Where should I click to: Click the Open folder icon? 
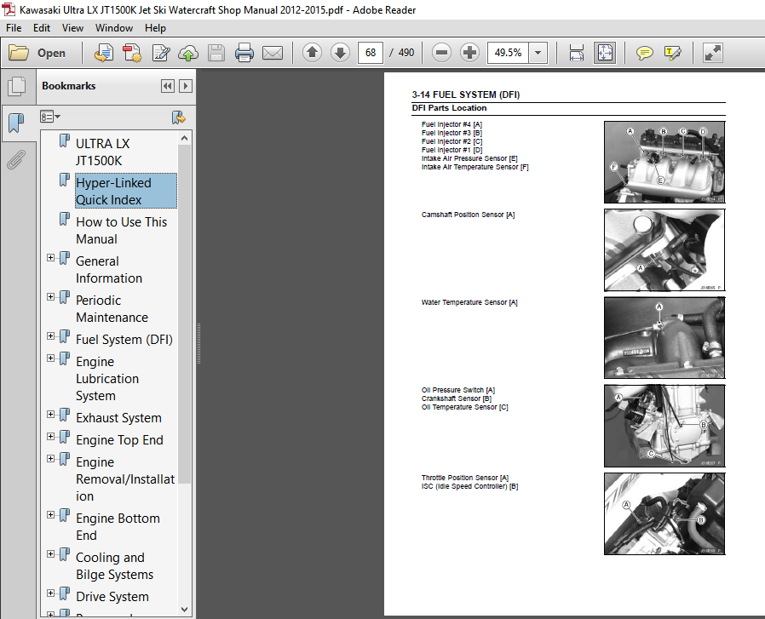(x=19, y=53)
